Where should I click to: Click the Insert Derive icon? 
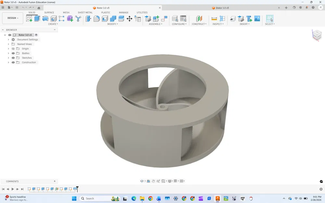coord(233,19)
